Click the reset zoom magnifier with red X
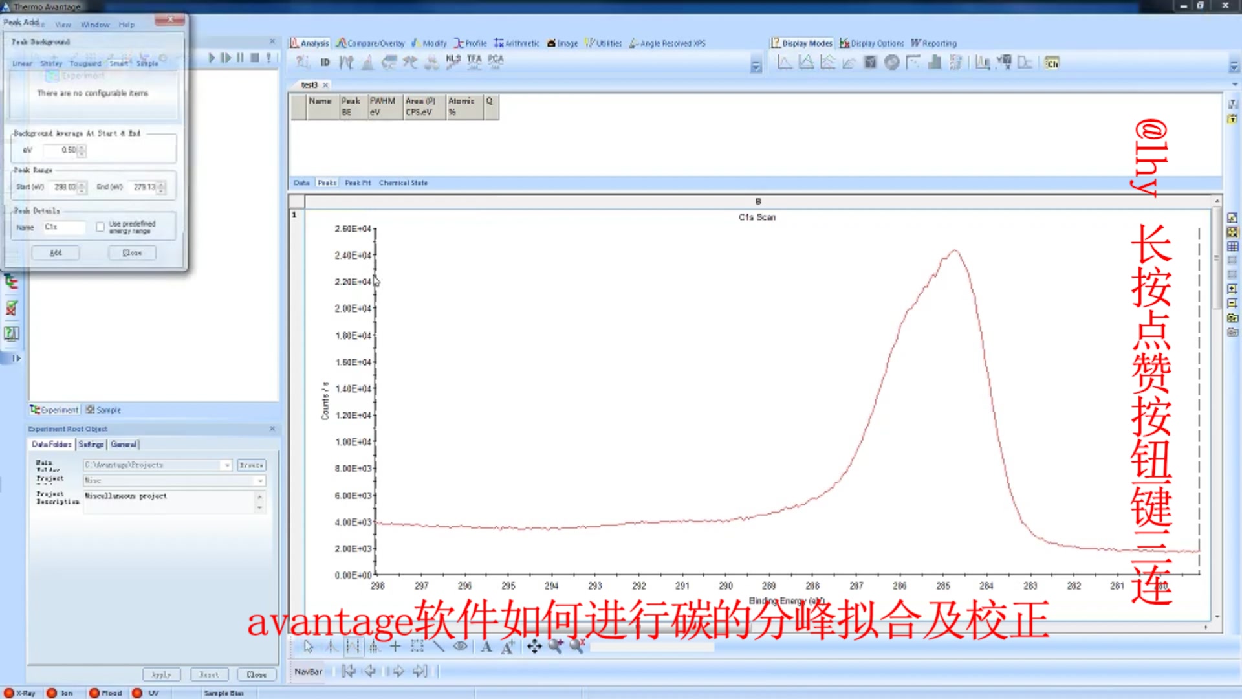Image resolution: width=1242 pixels, height=699 pixels. tap(577, 646)
